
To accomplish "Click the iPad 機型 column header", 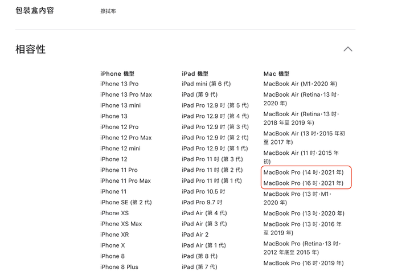I will tap(195, 73).
